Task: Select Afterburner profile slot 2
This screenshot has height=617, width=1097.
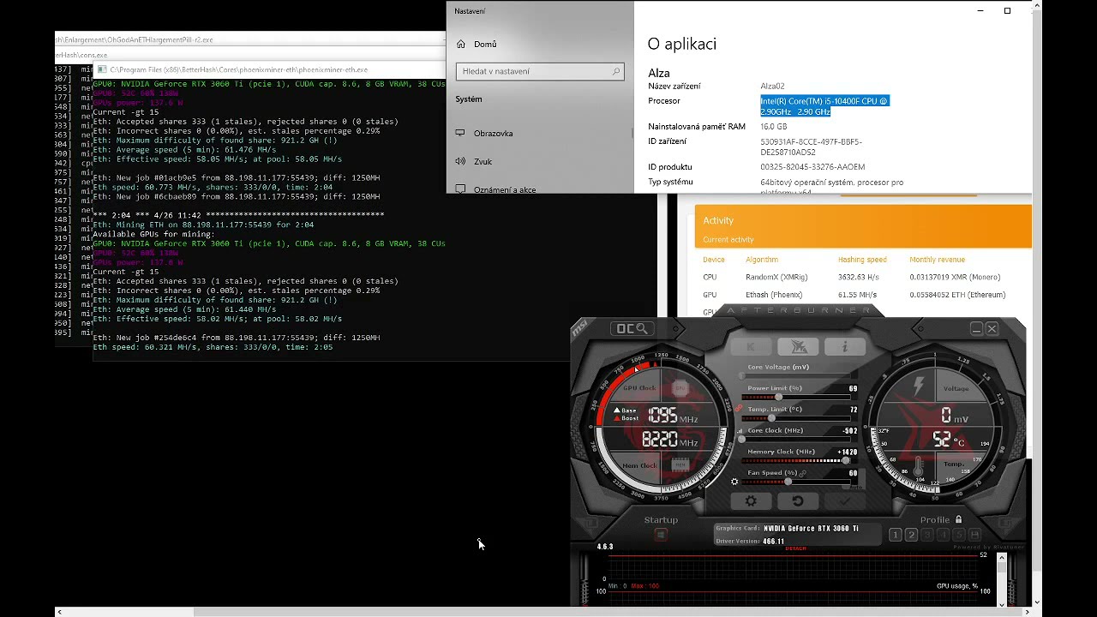Action: (x=911, y=535)
